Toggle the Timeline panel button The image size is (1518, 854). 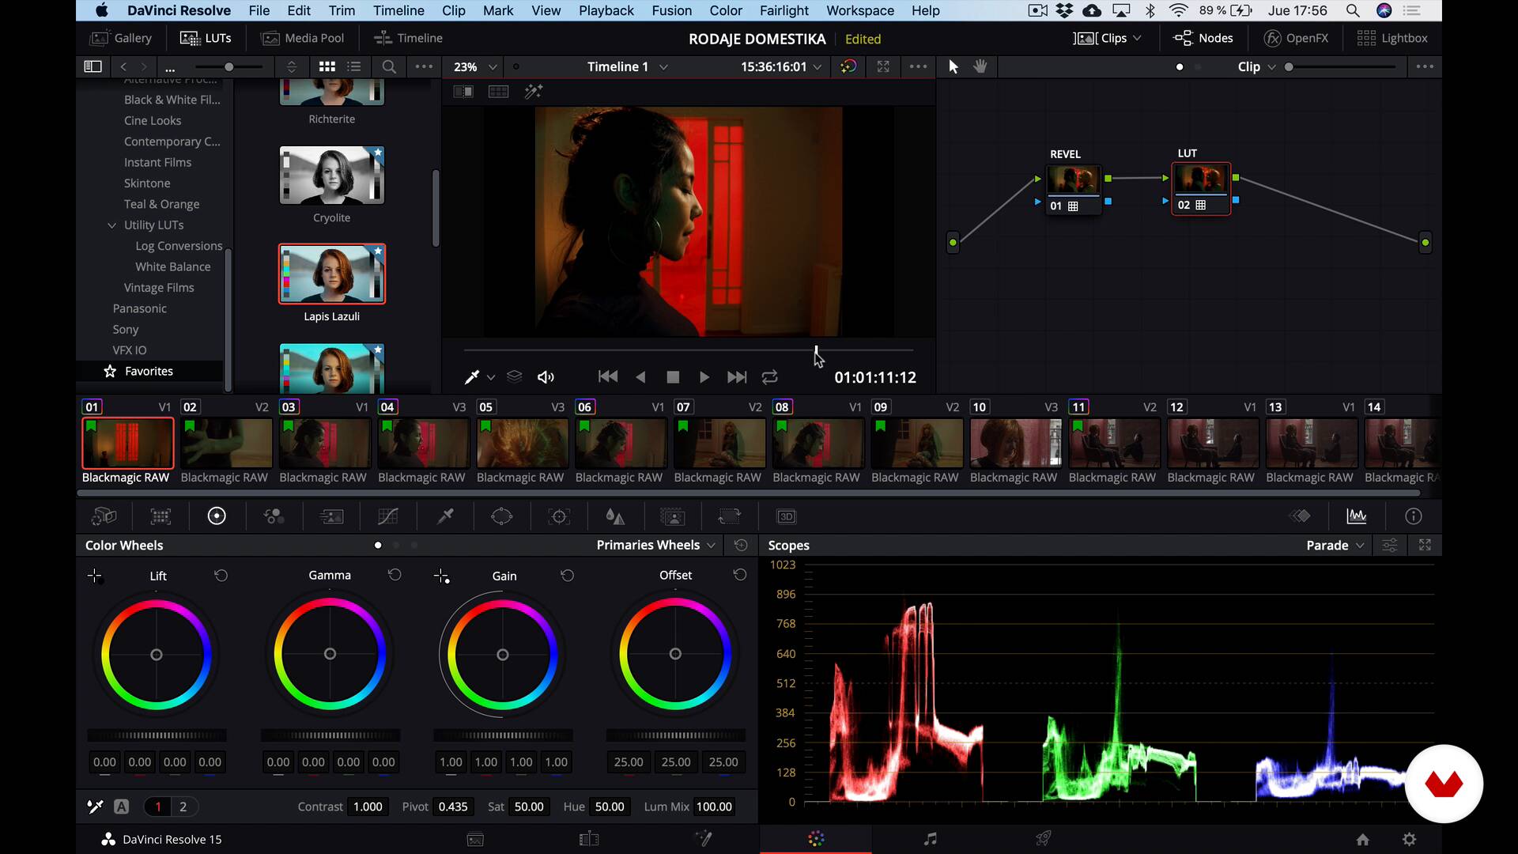(408, 38)
